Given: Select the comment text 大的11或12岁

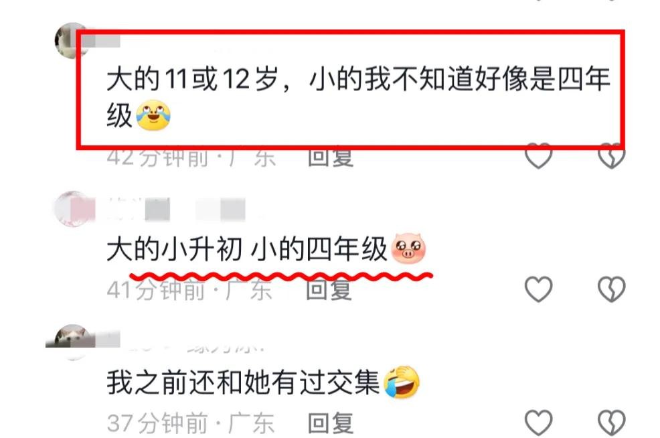Looking at the screenshot, I should click(192, 79).
